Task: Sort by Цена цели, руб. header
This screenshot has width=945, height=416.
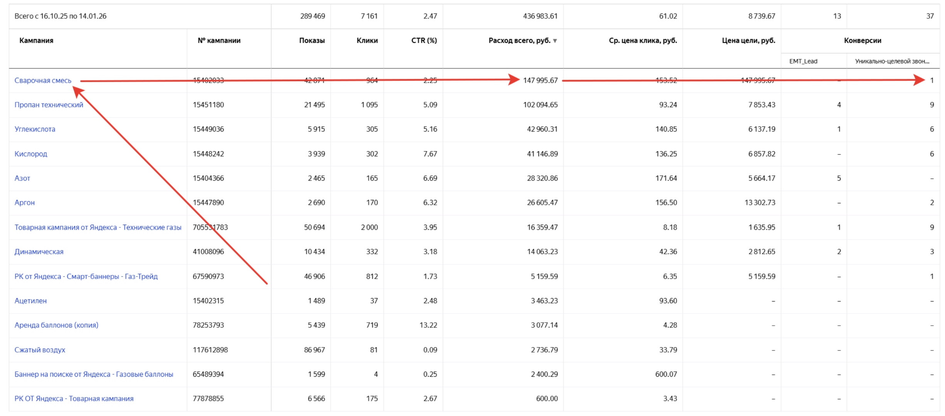Action: 748,40
